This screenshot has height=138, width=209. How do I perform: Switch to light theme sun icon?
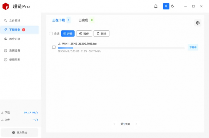166,6
